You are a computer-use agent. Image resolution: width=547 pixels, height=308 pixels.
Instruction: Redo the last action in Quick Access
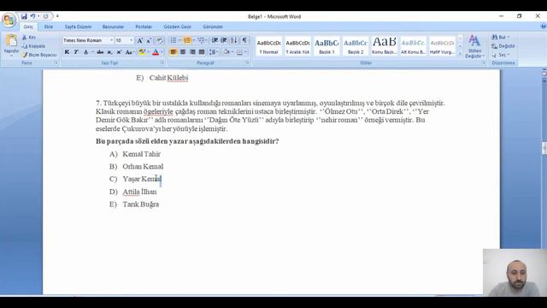(x=45, y=16)
